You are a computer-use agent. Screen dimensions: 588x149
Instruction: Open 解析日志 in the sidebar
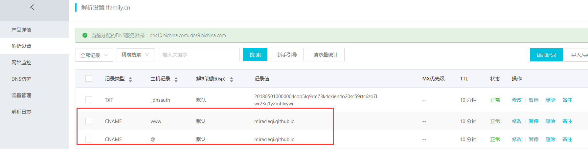(21, 112)
